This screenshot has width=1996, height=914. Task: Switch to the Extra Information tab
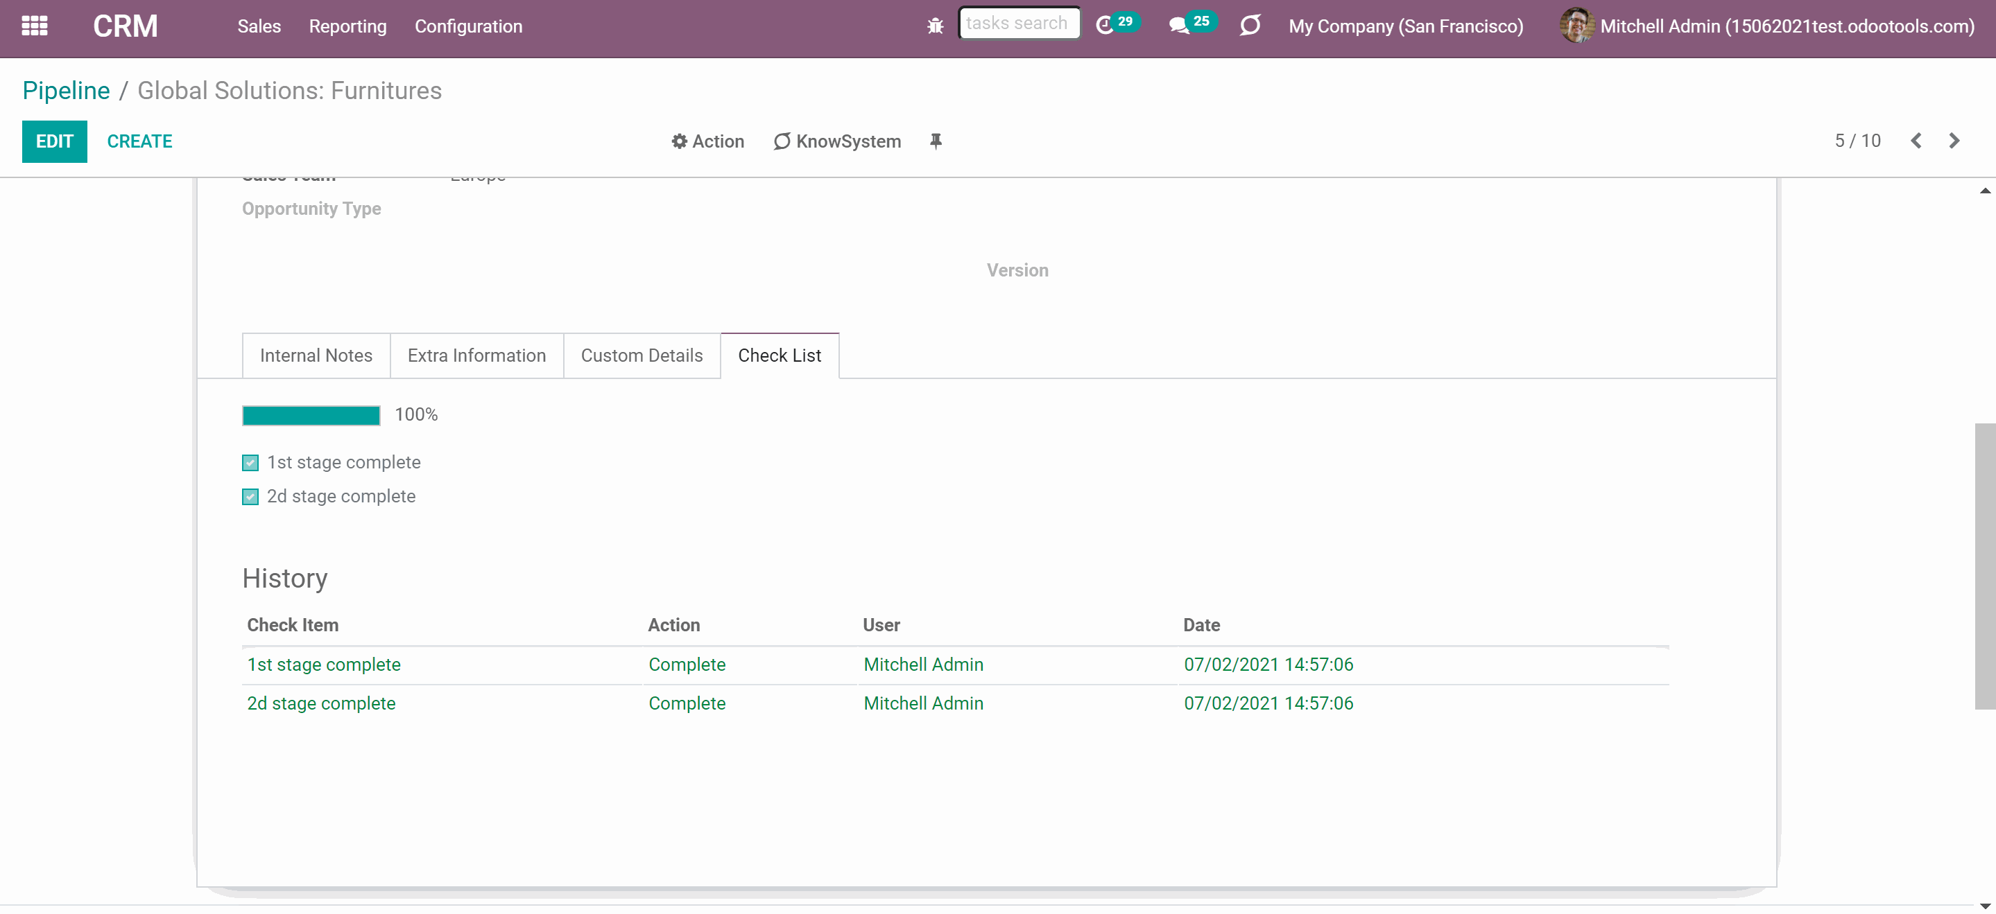pos(476,355)
